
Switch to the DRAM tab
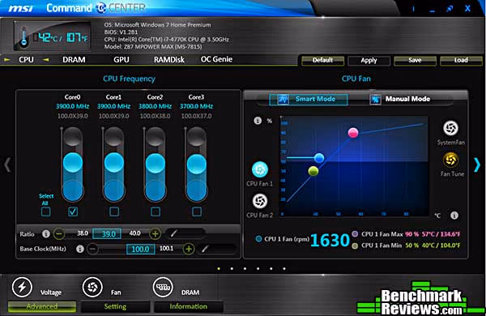coord(74,59)
